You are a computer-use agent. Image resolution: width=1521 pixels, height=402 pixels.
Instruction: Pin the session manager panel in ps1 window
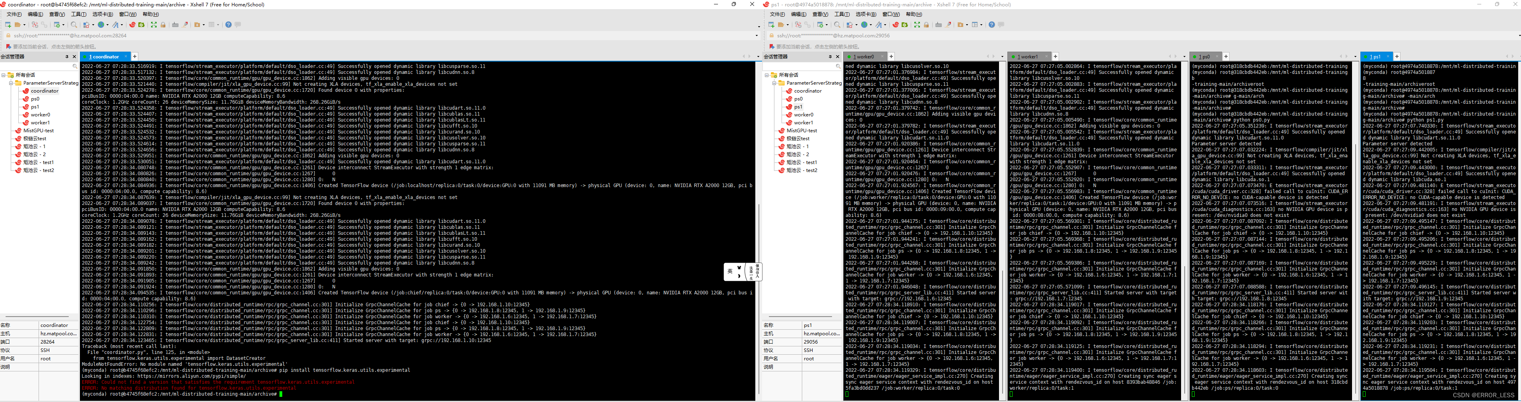pyautogui.click(x=831, y=57)
